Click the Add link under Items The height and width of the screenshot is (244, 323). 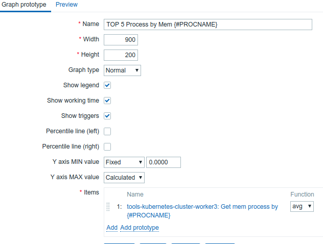tap(112, 227)
